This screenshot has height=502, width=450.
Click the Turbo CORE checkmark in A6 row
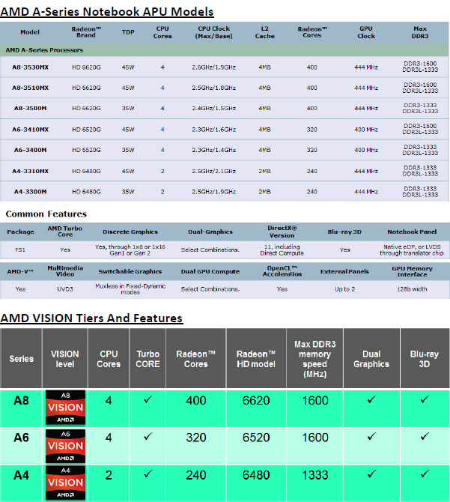click(x=148, y=436)
